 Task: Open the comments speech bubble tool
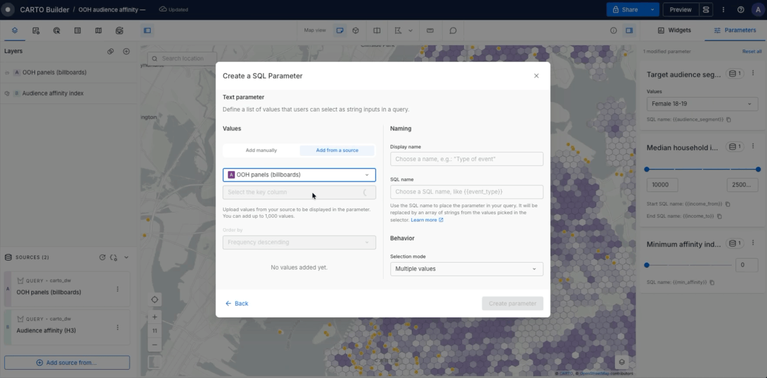click(x=453, y=30)
